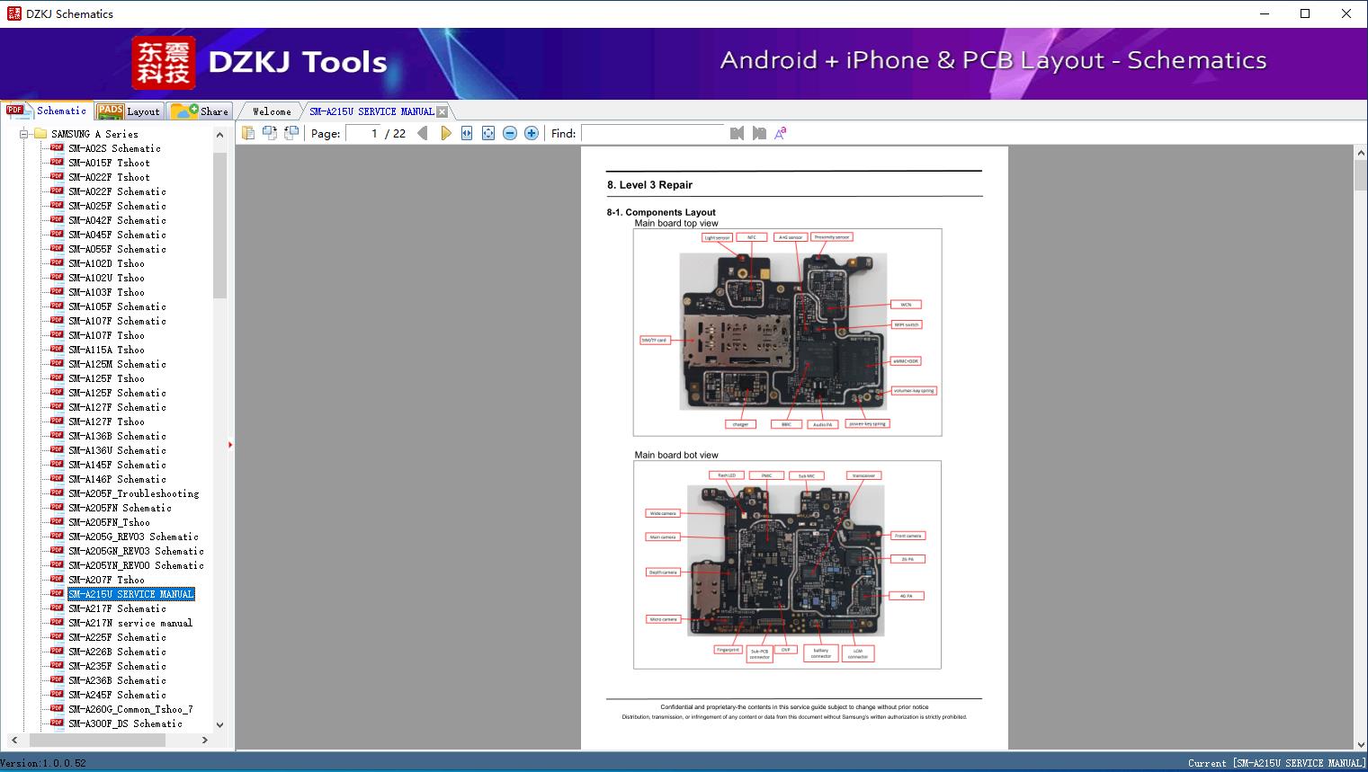1368x772 pixels.
Task: Click the document vertical scrollbar thumb
Action: coord(1361,175)
